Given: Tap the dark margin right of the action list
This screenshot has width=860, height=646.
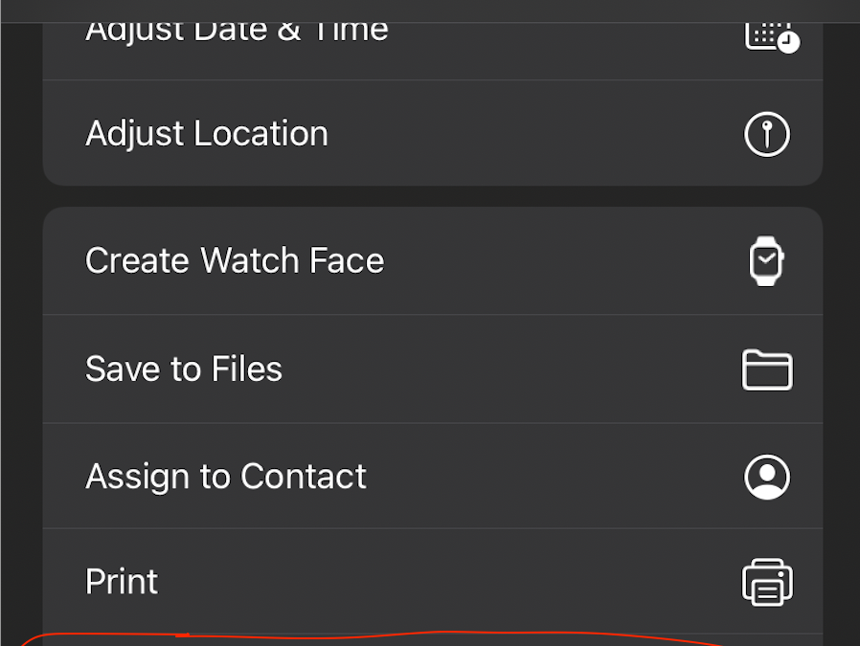Looking at the screenshot, I should pyautogui.click(x=841, y=335).
